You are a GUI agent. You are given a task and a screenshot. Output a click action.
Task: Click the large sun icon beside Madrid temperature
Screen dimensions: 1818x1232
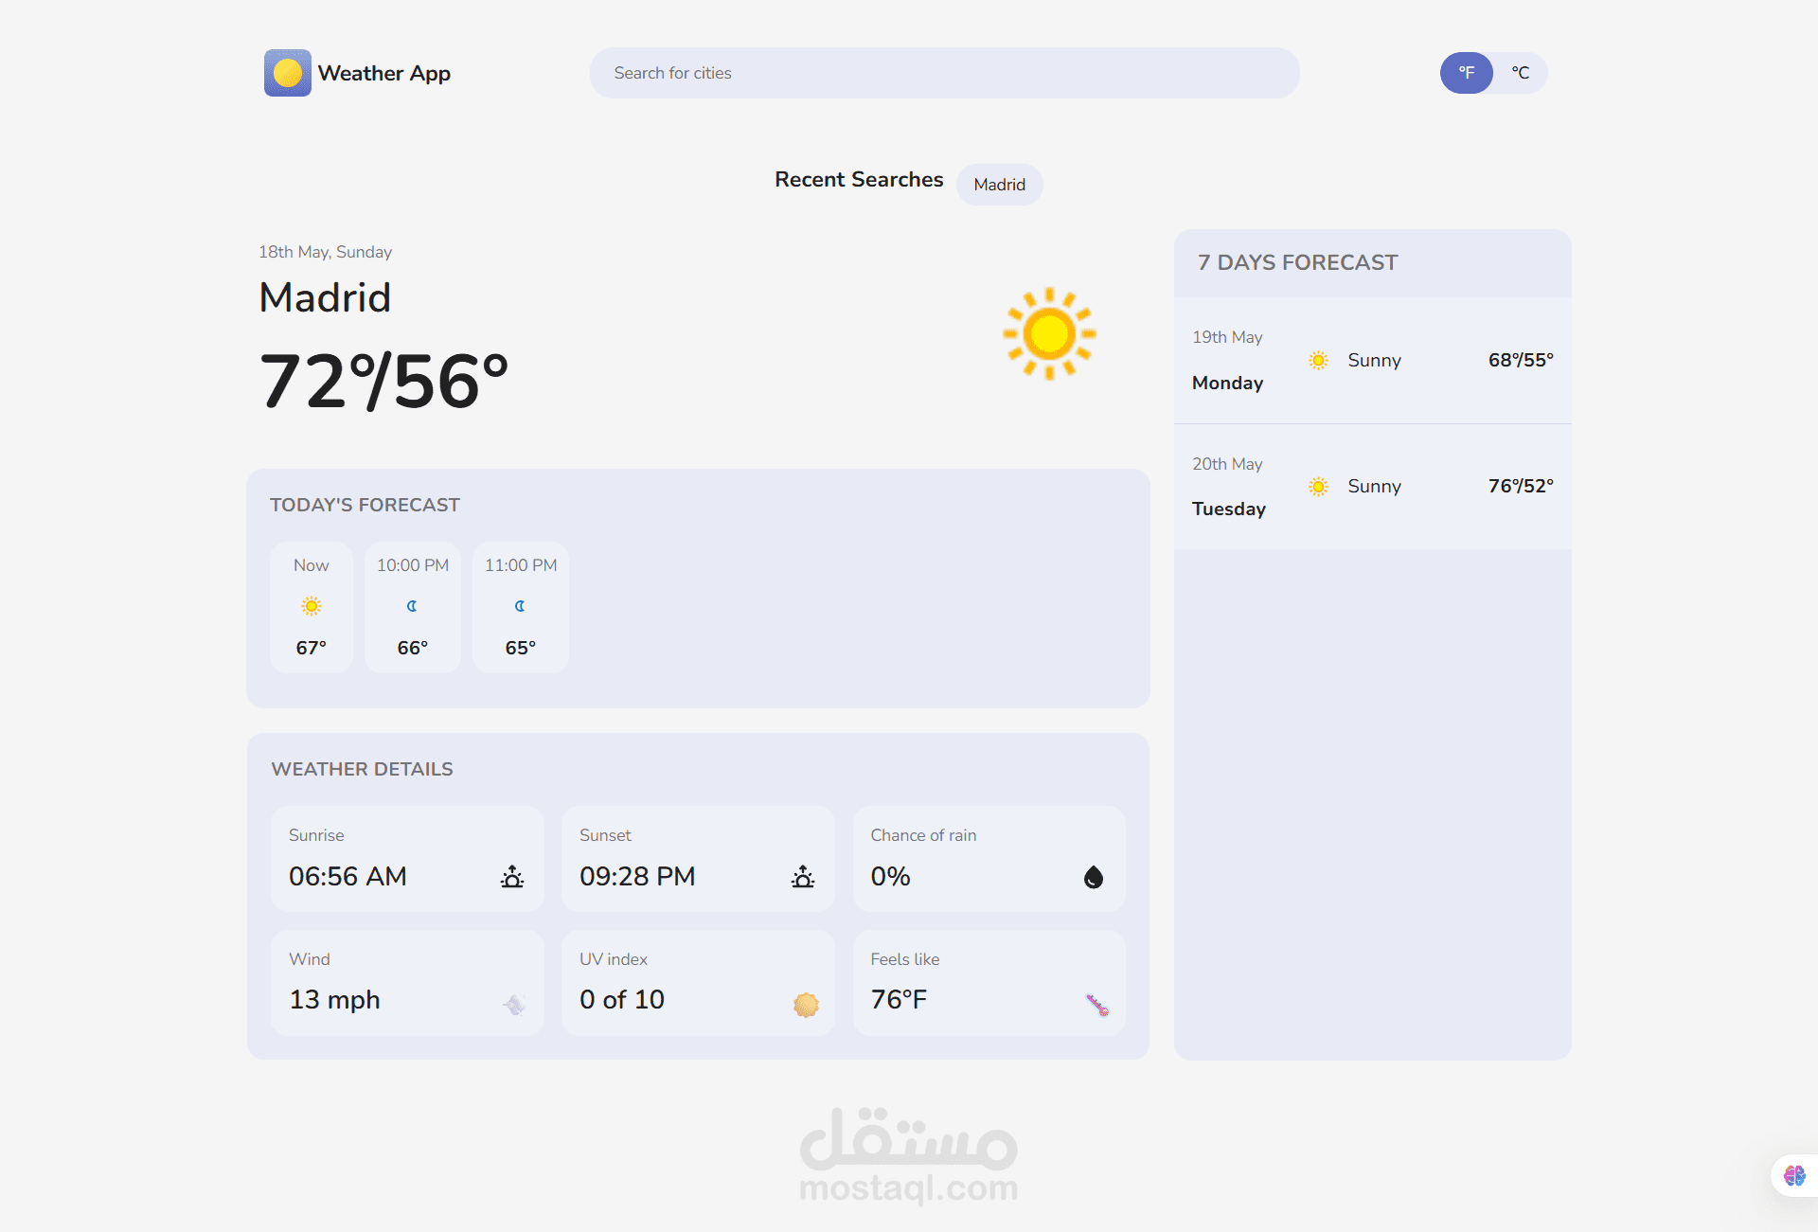pos(1048,332)
